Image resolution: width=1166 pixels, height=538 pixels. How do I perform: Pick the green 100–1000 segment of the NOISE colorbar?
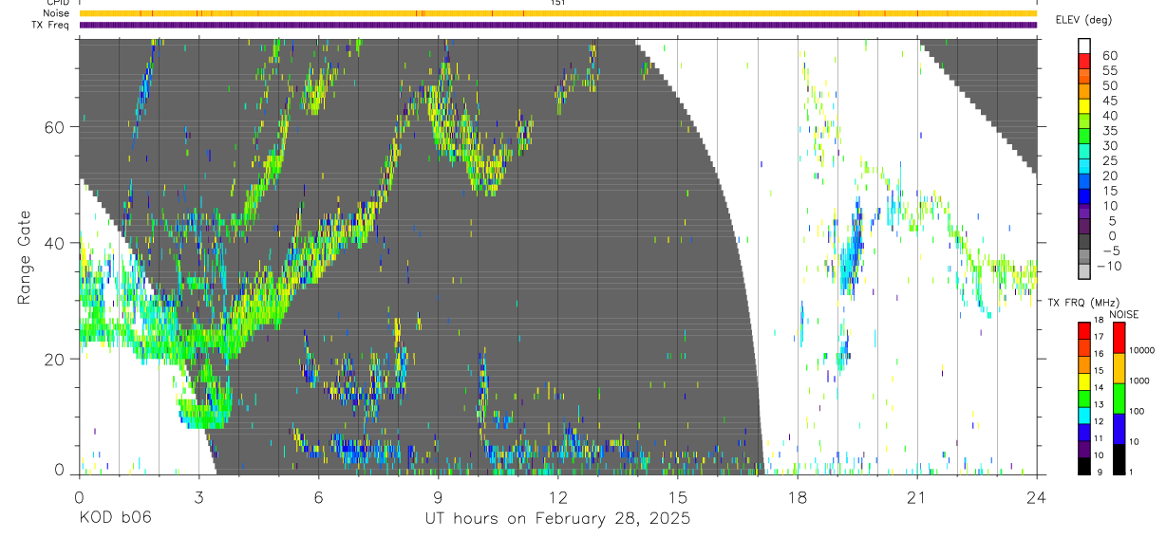[x=1119, y=399]
